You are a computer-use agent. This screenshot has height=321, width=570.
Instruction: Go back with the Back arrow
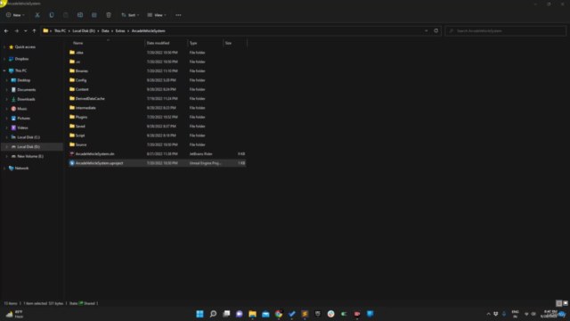click(6, 31)
